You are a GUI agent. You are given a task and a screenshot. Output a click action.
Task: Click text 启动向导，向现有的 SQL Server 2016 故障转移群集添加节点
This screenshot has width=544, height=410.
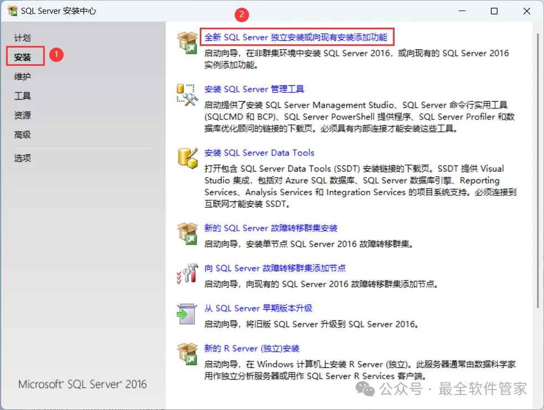coord(322,284)
